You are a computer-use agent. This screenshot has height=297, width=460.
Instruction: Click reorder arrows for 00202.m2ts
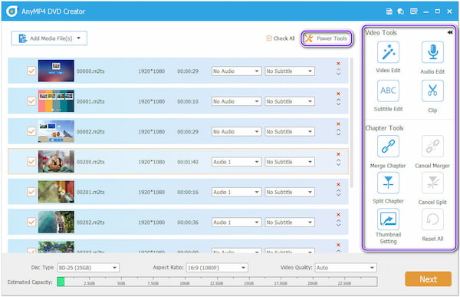(x=338, y=223)
